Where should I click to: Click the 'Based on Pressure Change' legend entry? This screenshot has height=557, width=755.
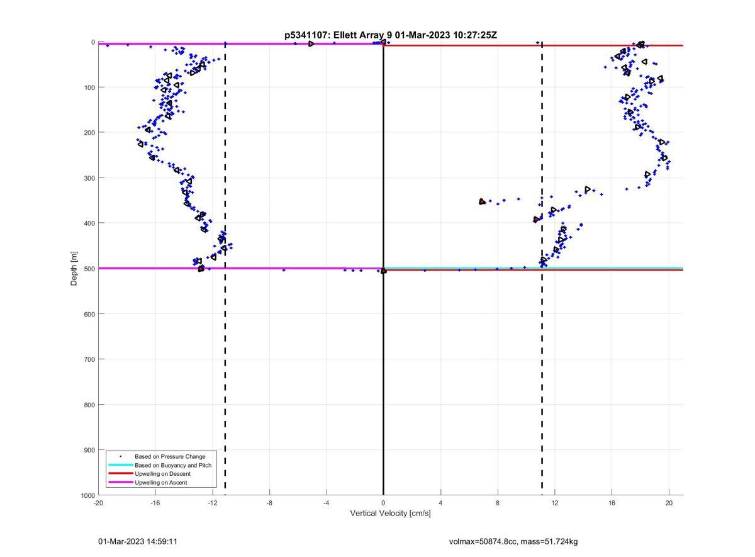(x=170, y=456)
